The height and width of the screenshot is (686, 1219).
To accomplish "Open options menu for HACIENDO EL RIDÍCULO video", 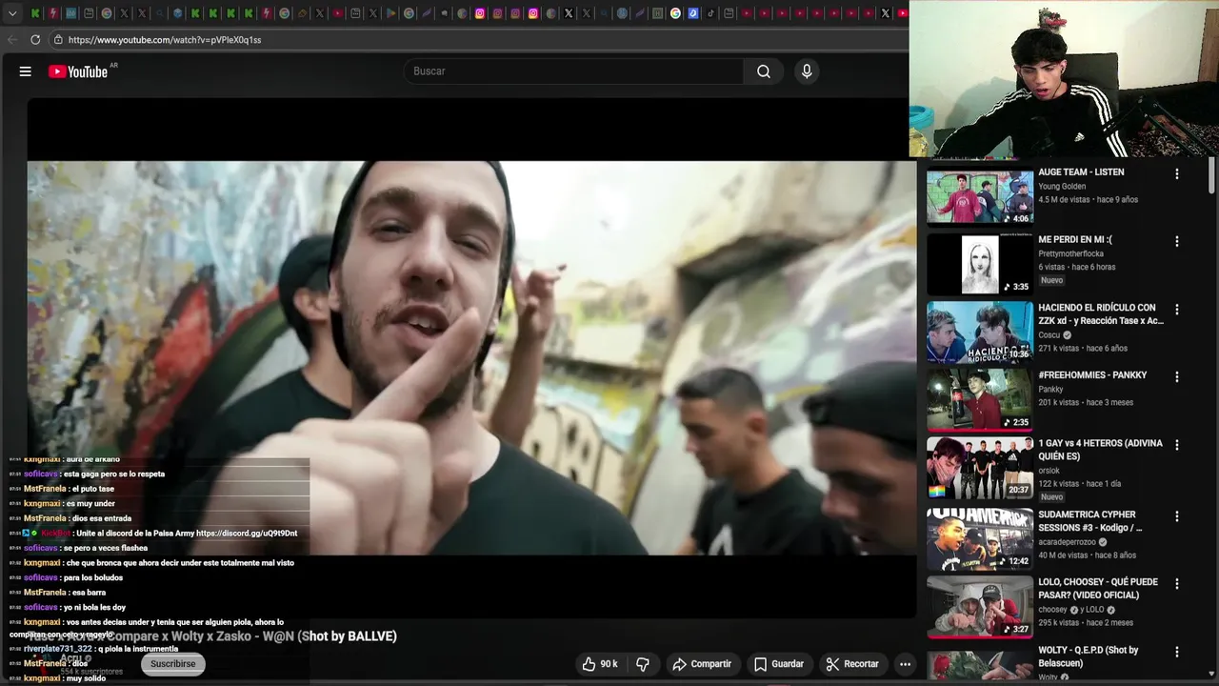I will click(x=1177, y=309).
